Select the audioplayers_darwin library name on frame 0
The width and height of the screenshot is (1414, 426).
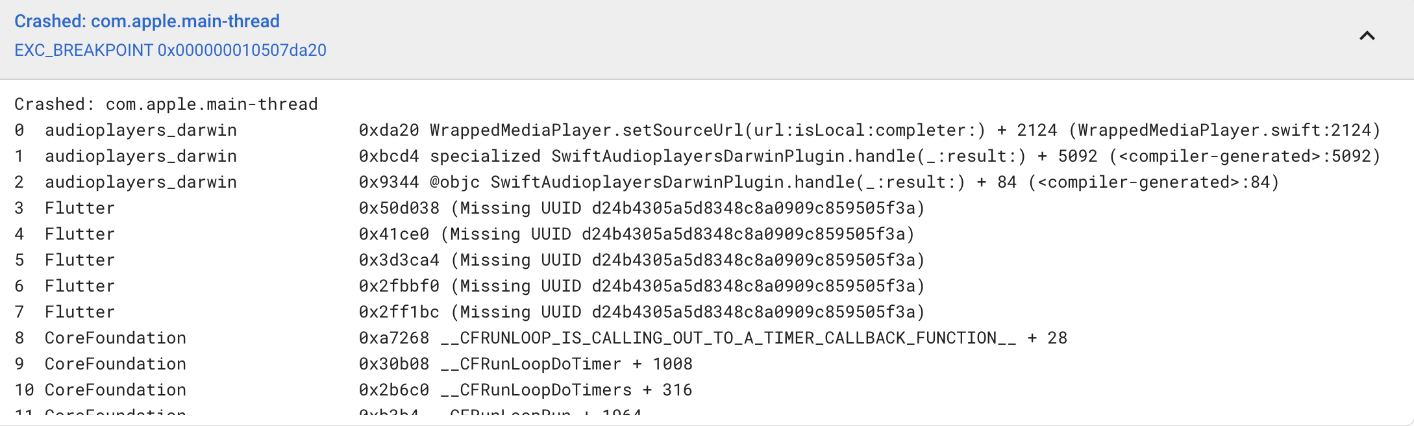coord(140,130)
